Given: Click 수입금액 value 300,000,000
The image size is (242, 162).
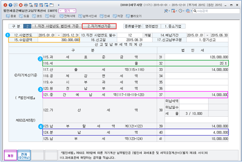Looking at the screenshot, I should (59, 40).
